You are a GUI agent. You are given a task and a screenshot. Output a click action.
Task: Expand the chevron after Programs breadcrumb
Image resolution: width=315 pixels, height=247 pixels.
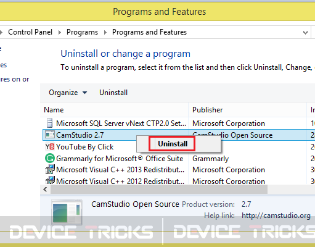(x=105, y=32)
